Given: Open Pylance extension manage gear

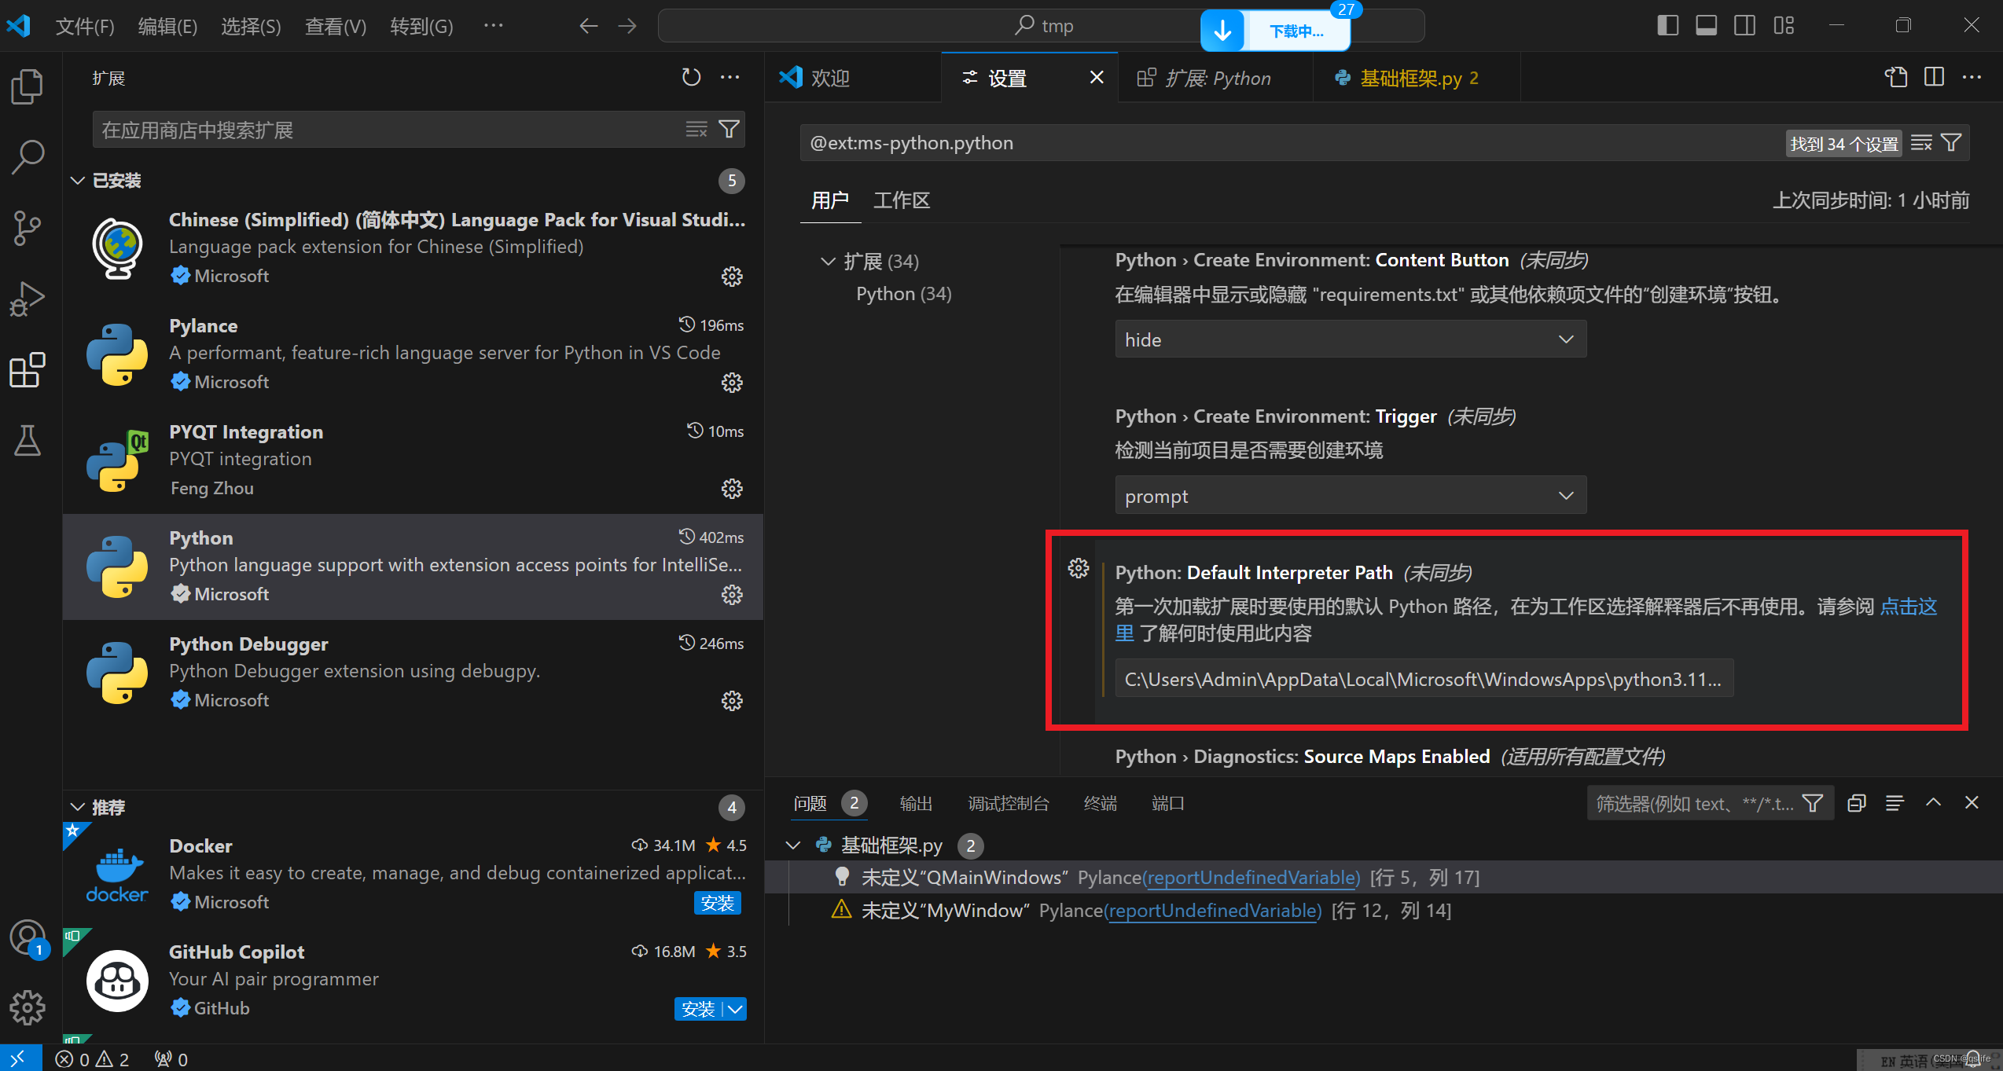Looking at the screenshot, I should tap(732, 383).
